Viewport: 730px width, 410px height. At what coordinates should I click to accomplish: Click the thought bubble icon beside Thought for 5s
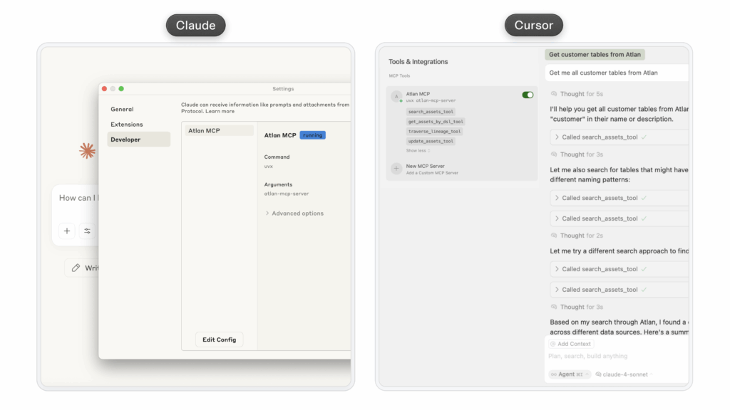coord(554,94)
